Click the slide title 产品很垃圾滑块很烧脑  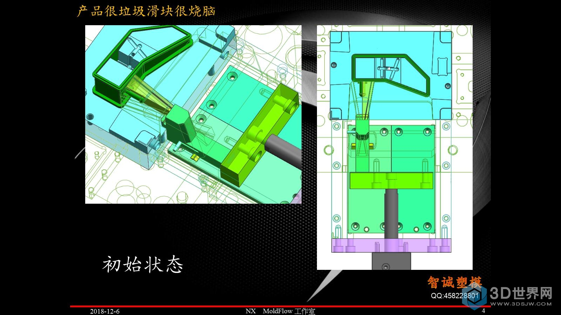[146, 11]
